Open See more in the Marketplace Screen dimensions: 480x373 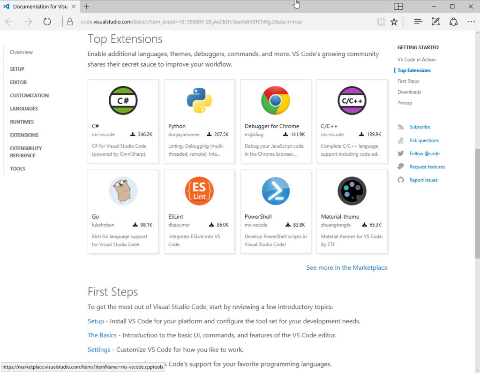(x=347, y=267)
